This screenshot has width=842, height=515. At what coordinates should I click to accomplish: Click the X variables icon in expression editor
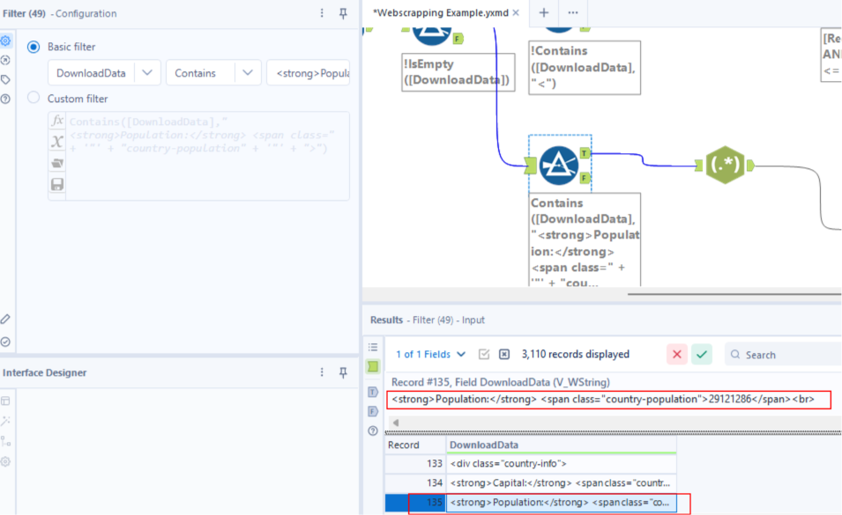[57, 142]
